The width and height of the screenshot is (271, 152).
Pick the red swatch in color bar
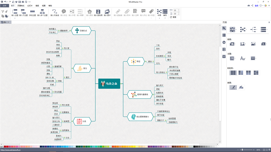point(7,147)
